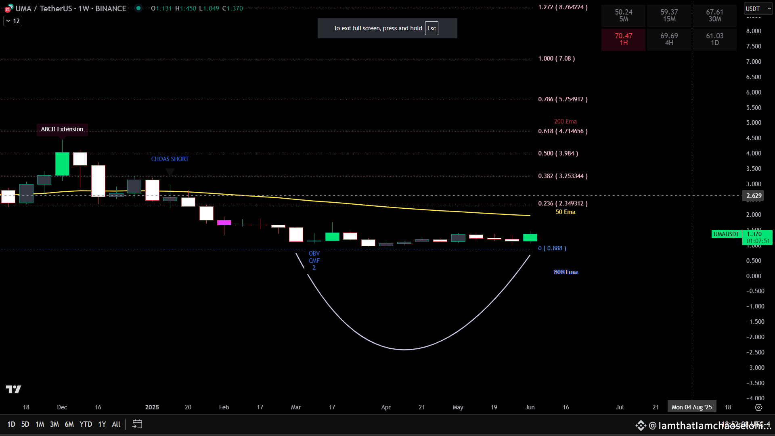The height and width of the screenshot is (436, 775).
Task: Click the tall green candle under ABCD Extension
Action: coord(62,163)
